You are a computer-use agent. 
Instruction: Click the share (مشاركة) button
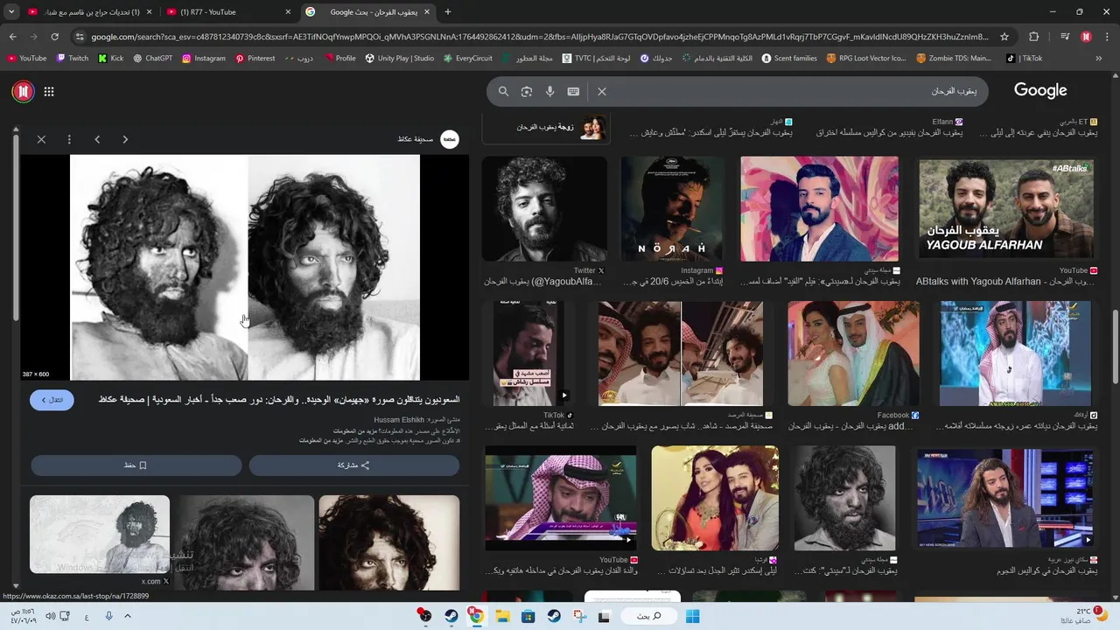[353, 465]
